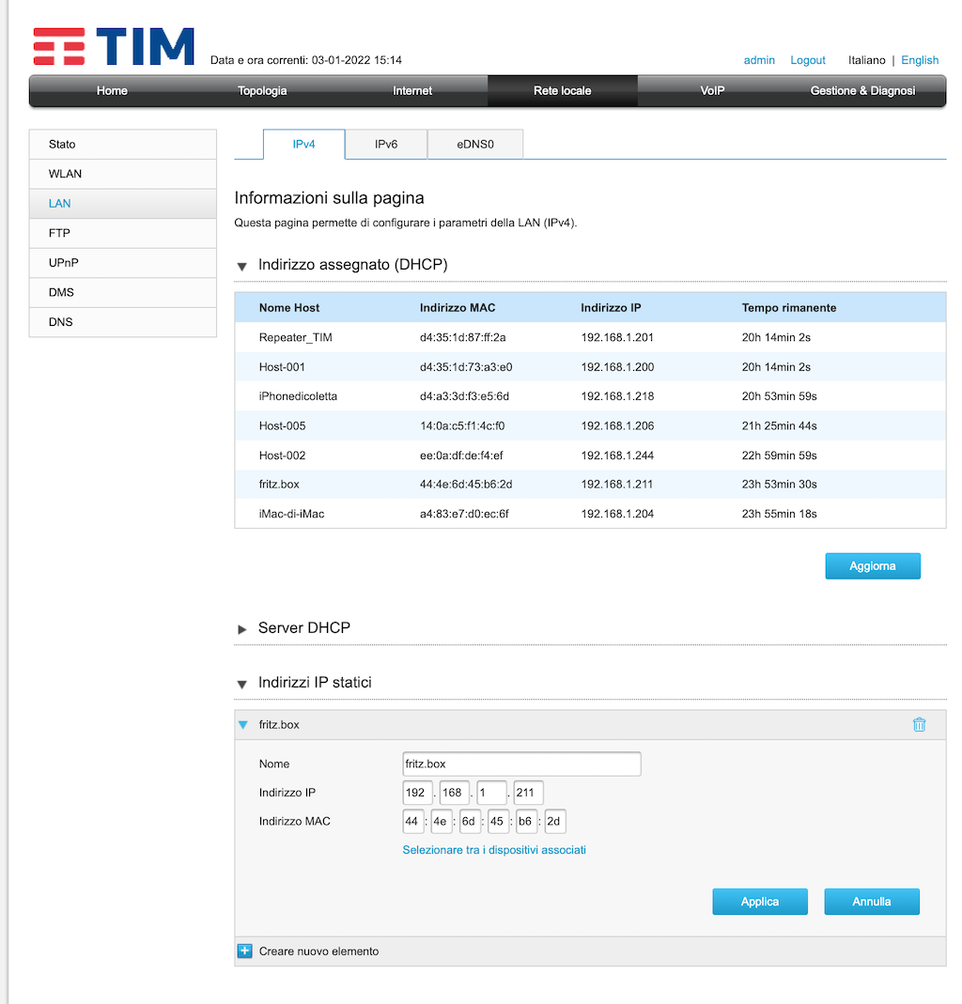Viewport: 962px width, 1004px height.
Task: Focus the Nome input field
Action: (x=521, y=764)
